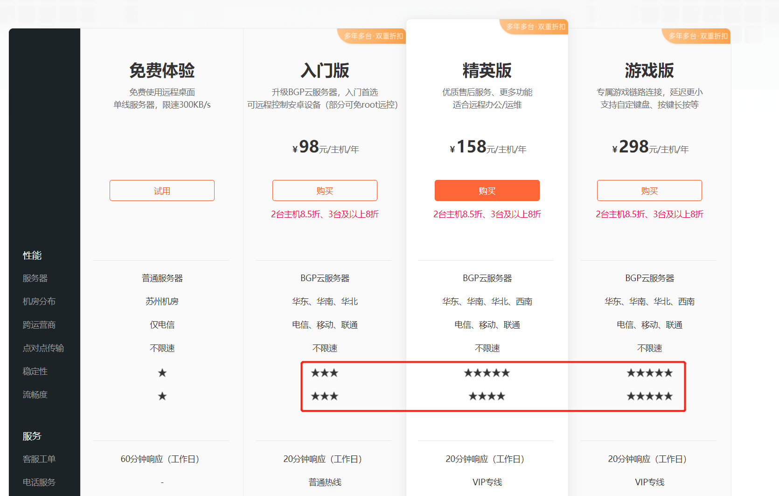Image resolution: width=779 pixels, height=496 pixels.
Task: Click three-star 流畅度 rating for 入门版
Action: click(325, 396)
